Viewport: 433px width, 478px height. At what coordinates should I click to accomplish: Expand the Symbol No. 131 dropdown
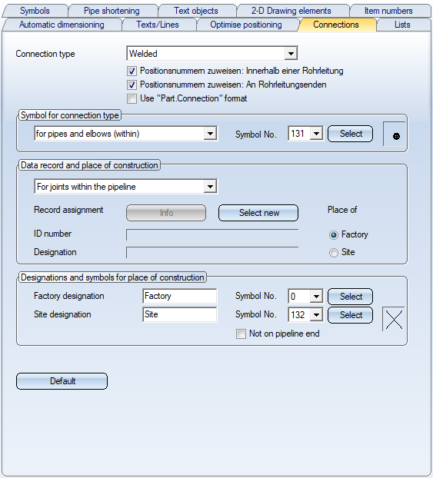[x=316, y=134]
